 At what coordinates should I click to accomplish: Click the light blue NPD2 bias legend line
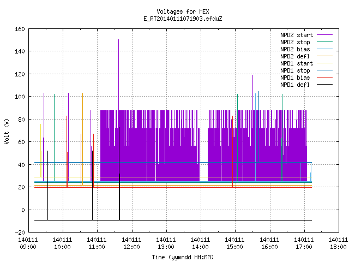click(x=324, y=49)
